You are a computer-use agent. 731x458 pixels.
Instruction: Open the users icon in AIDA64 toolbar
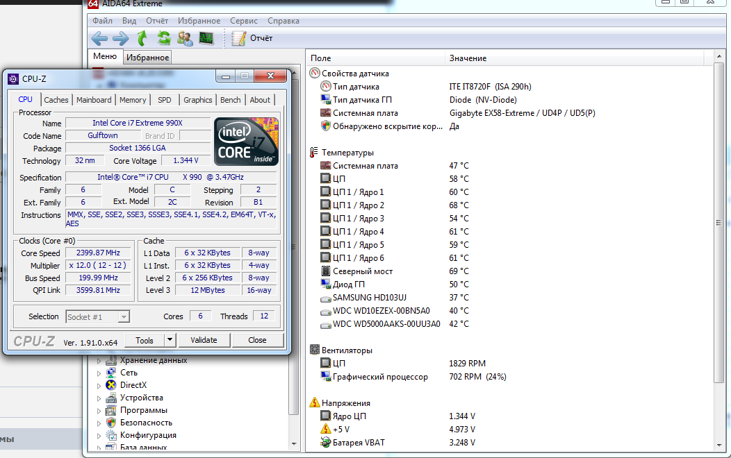pyautogui.click(x=185, y=38)
